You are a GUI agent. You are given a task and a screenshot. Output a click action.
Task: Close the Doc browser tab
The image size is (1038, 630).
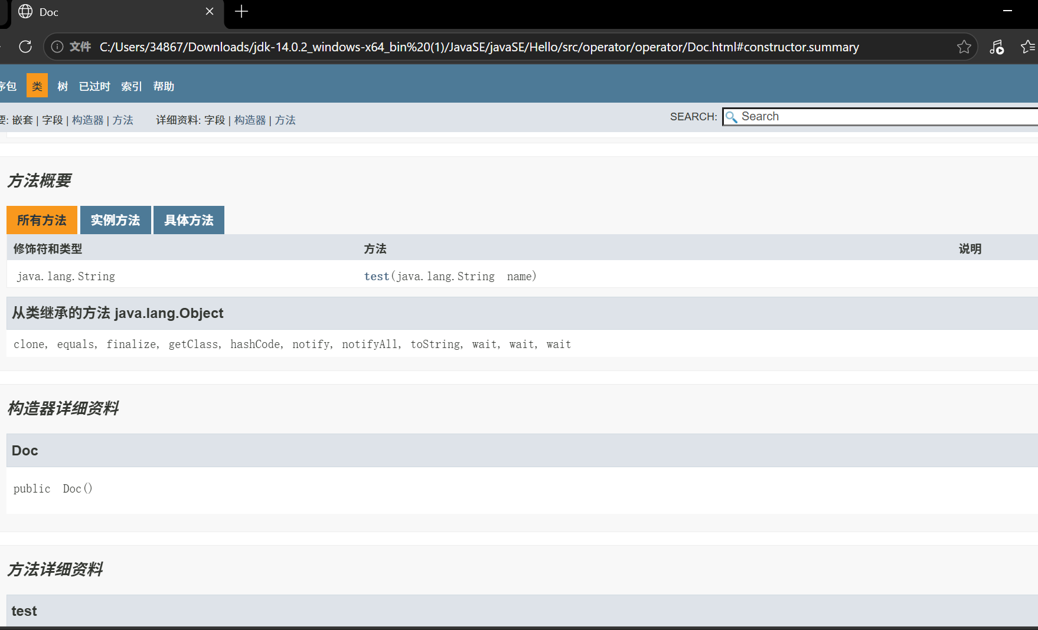(x=210, y=12)
